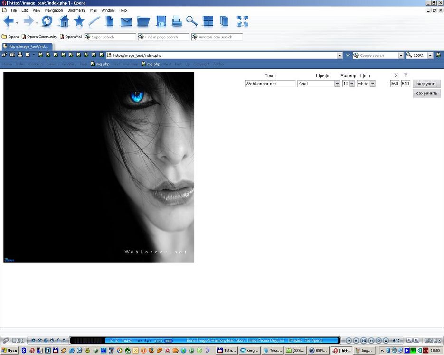This screenshot has height=355, width=444.
Task: Launch Firefox from quick launch bar
Action: point(151,350)
